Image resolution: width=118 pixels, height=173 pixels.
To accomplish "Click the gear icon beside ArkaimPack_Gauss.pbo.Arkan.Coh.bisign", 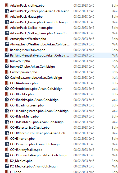I will (x=7, y=22).
